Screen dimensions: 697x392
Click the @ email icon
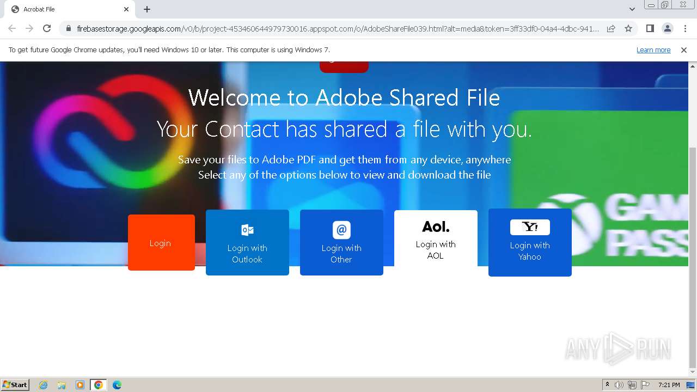[x=341, y=230]
